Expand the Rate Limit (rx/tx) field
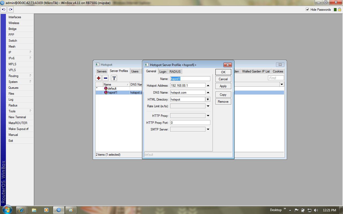The image size is (343, 214). (208, 106)
